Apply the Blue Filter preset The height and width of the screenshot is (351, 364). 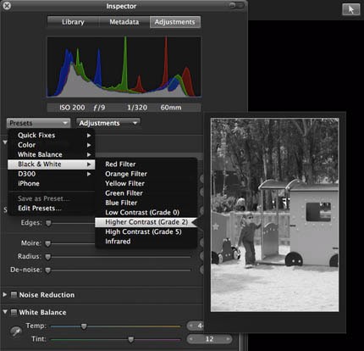[146, 203]
